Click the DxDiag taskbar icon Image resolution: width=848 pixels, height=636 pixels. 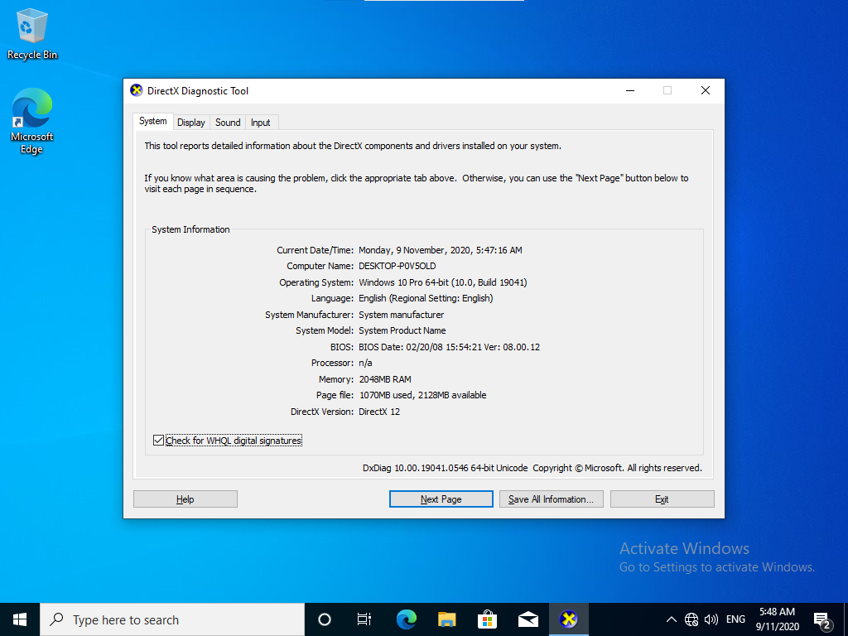(568, 619)
